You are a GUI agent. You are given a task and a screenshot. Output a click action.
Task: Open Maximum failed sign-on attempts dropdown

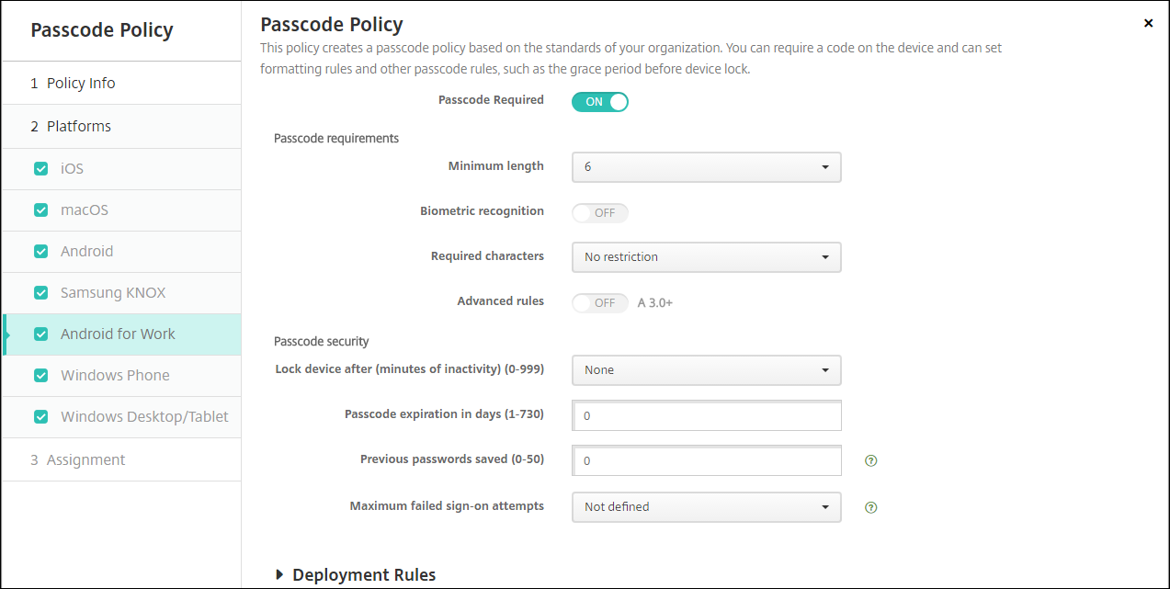tap(706, 507)
